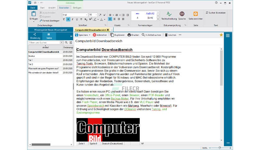260x150 pixels.
Task: Open the font size 16 dropdown
Action: [96, 15]
